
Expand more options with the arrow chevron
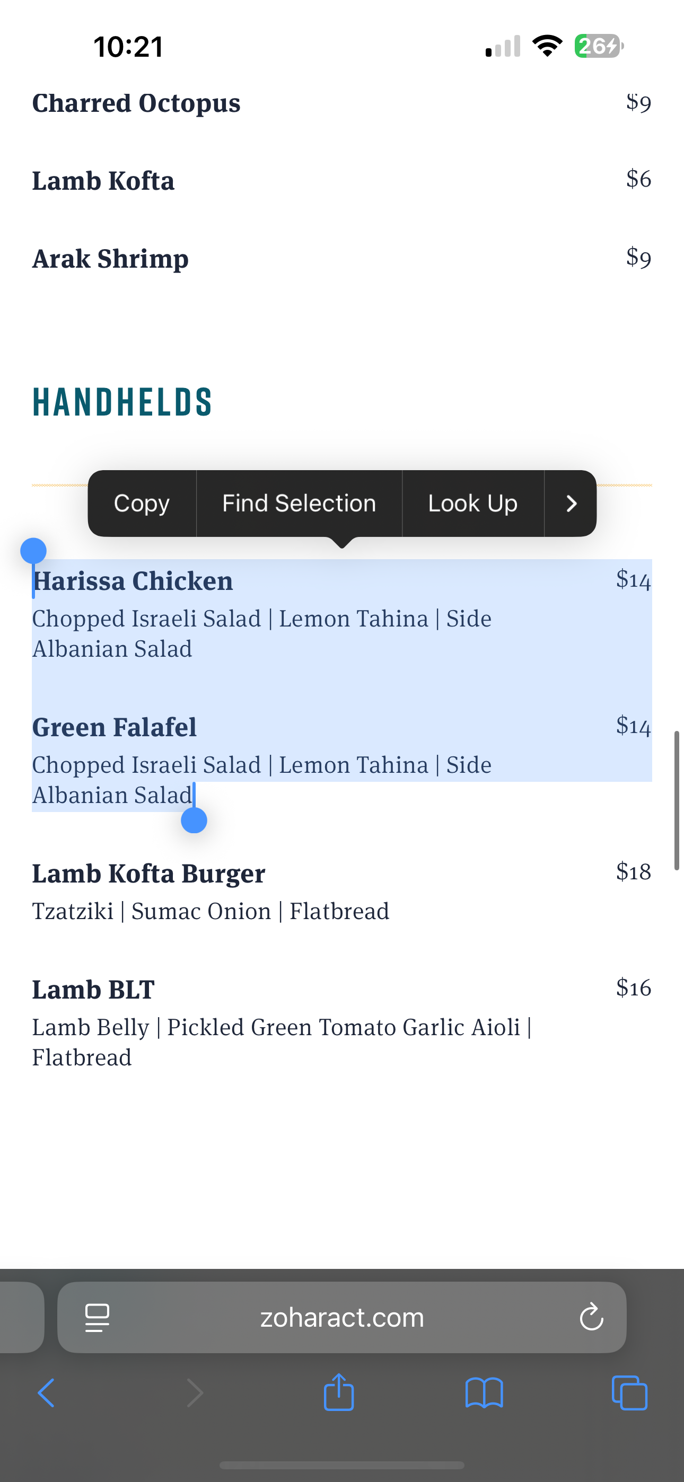coord(571,504)
